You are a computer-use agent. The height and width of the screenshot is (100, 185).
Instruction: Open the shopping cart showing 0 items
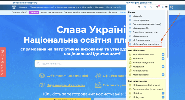pos(171,7)
